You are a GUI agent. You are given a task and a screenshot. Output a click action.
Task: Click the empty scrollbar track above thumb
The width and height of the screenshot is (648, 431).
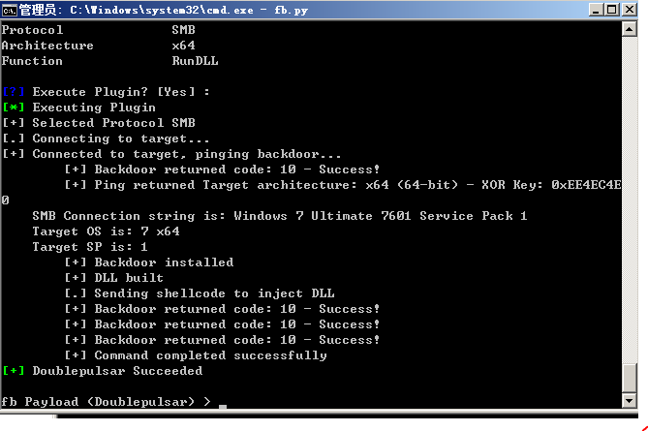pos(629,199)
